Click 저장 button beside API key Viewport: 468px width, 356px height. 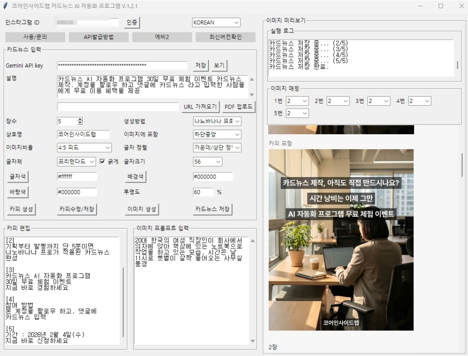coord(200,65)
